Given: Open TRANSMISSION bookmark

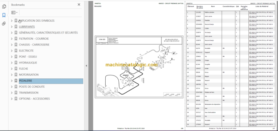Looking at the screenshot, I should coord(29,93).
